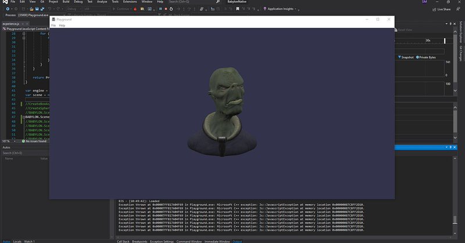The height and width of the screenshot is (243, 465).
Task: Open the Diagnostic Tools window options arrow
Action: pyautogui.click(x=446, y=24)
